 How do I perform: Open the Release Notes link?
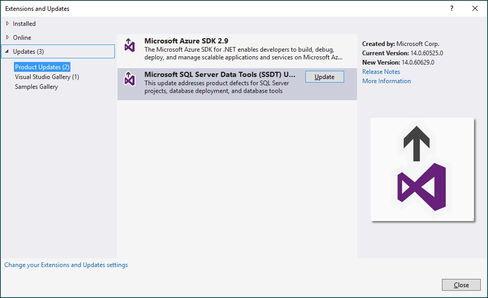[381, 72]
